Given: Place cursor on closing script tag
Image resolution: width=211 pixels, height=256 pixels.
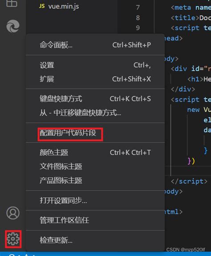Looking at the screenshot, I should (189, 181).
